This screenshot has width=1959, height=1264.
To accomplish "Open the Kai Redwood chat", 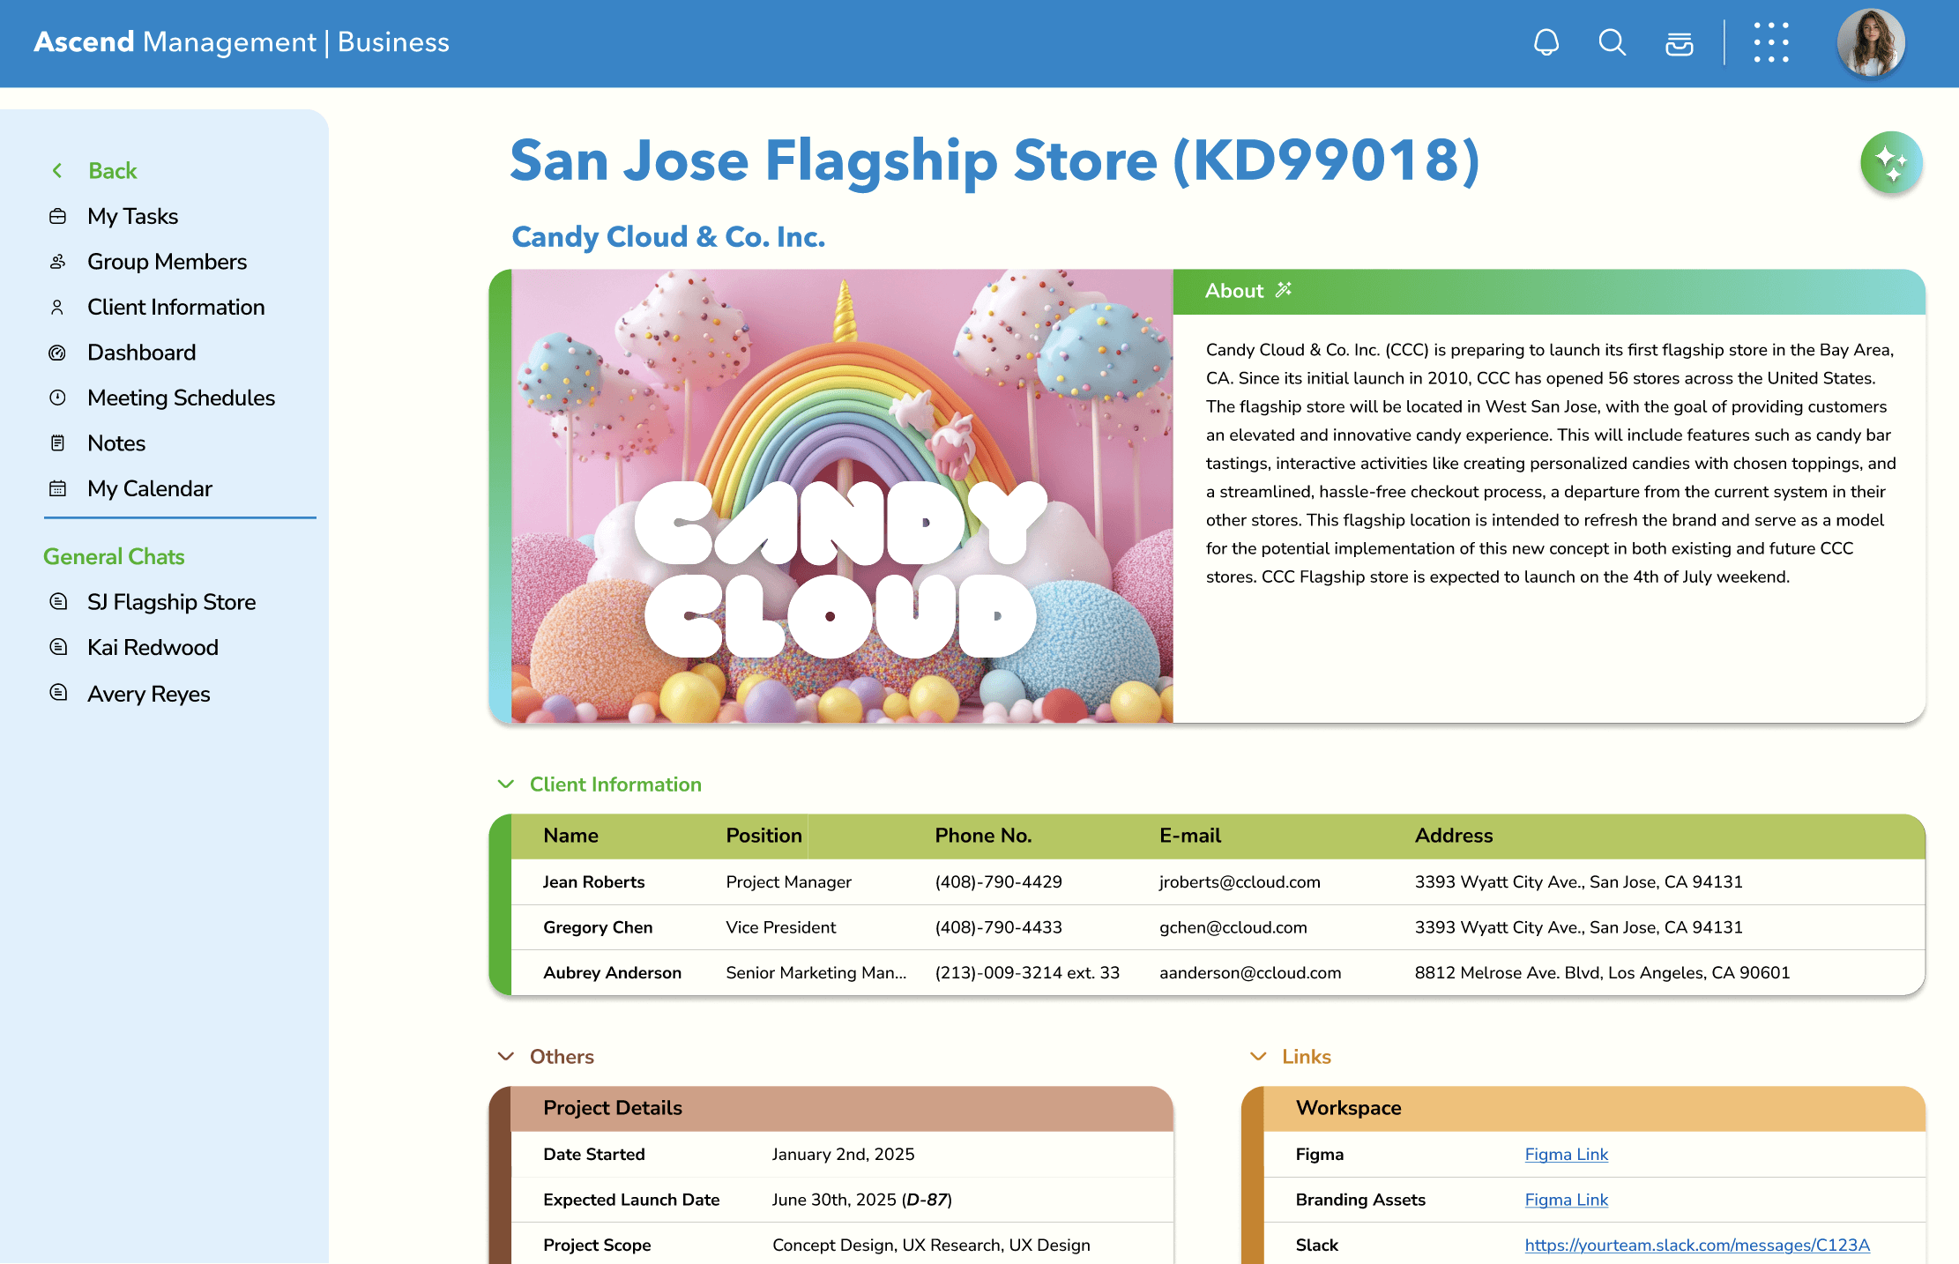I will coord(153,647).
